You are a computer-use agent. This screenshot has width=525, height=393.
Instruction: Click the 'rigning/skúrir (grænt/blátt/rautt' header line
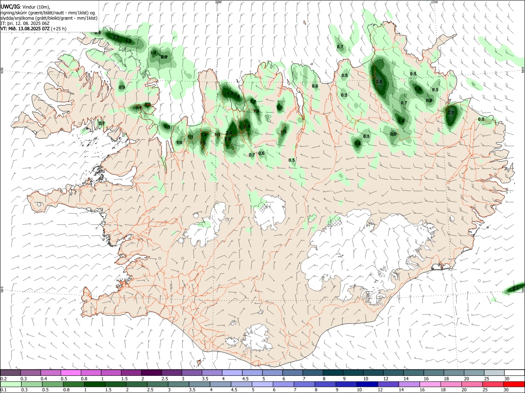(48, 13)
